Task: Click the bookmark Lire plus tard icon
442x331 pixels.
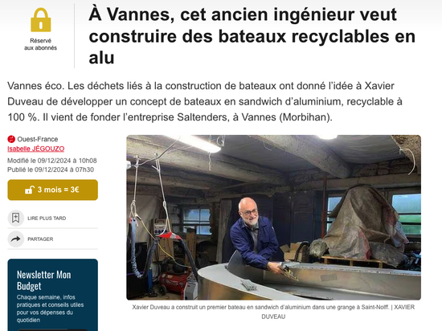Action: click(16, 218)
